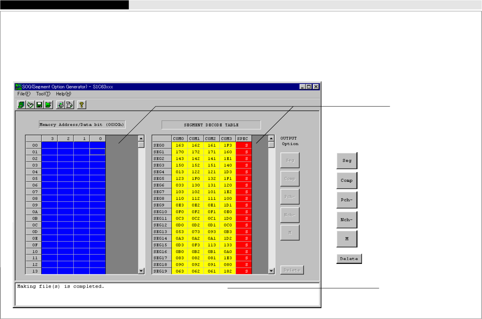Click the SEG10 row header
Viewport: 482px width, 319px height.
[162, 212]
